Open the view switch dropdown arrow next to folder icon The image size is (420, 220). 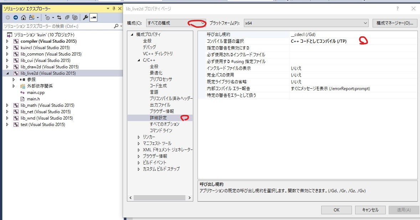pyautogui.click(x=37, y=18)
